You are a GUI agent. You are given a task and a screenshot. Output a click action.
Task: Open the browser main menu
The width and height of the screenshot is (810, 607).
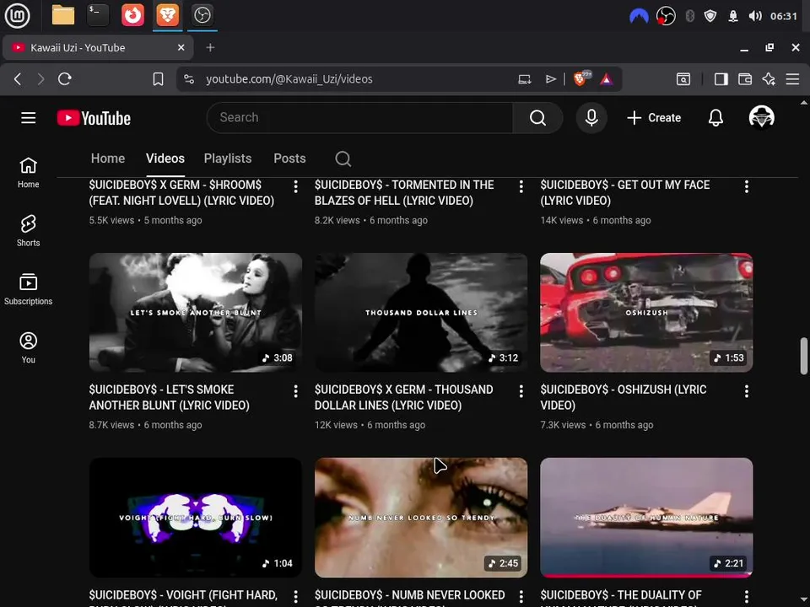coord(792,79)
